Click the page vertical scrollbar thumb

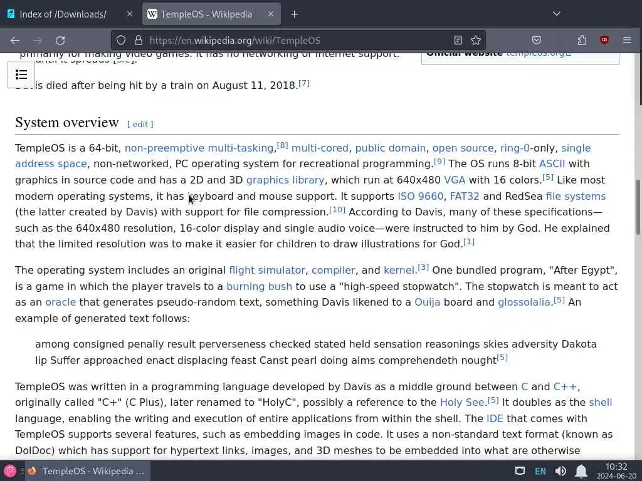[638, 207]
